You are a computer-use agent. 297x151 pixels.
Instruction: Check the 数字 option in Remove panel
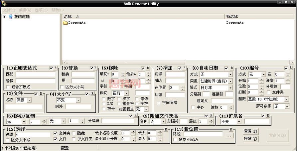pos(104,99)
